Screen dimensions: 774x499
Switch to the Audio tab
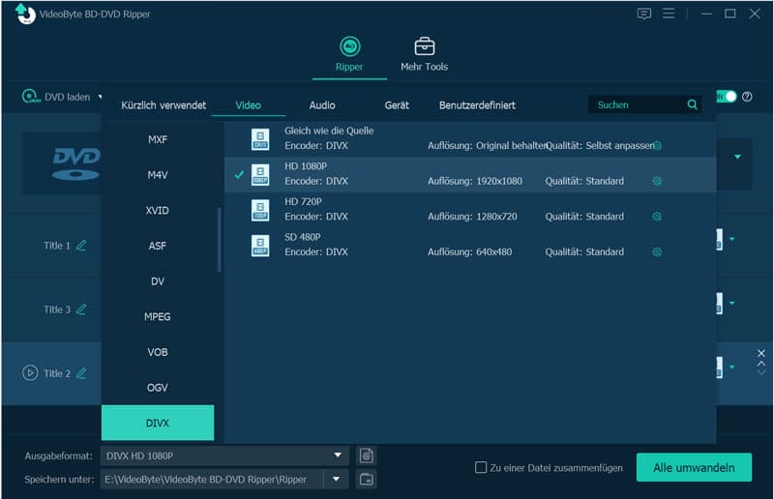click(x=322, y=105)
